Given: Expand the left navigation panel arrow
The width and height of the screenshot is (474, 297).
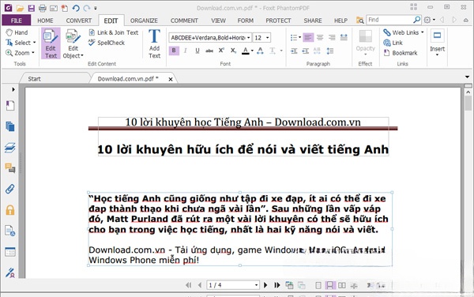Looking at the screenshot, I should tap(13, 89).
